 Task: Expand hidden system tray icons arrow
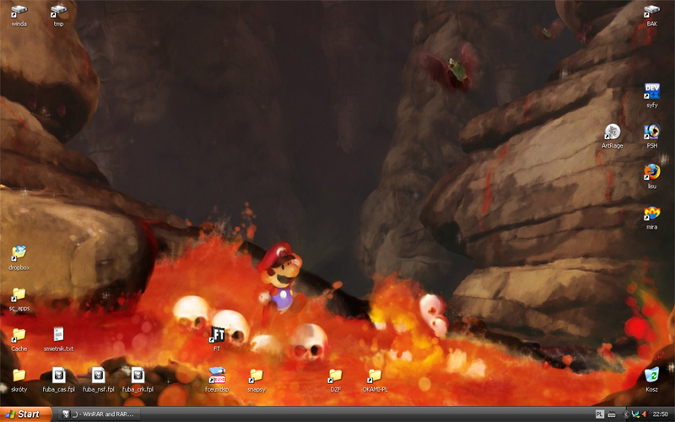tap(626, 414)
